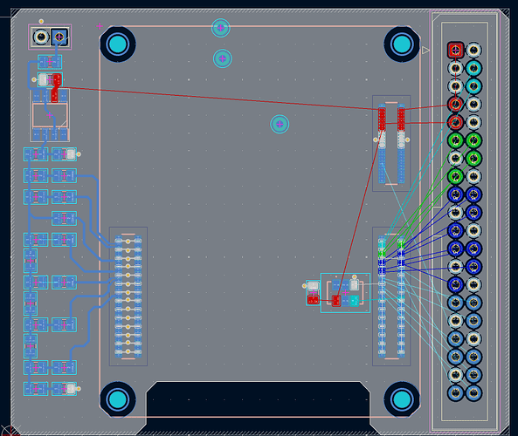Select the white pad of the resistor just below the SOIC
The width and height of the screenshot is (518, 436).
click(71, 154)
